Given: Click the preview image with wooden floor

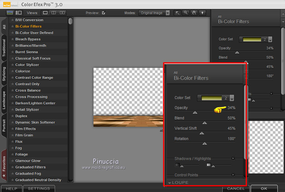Looking at the screenshot, I should pyautogui.click(x=128, y=97).
